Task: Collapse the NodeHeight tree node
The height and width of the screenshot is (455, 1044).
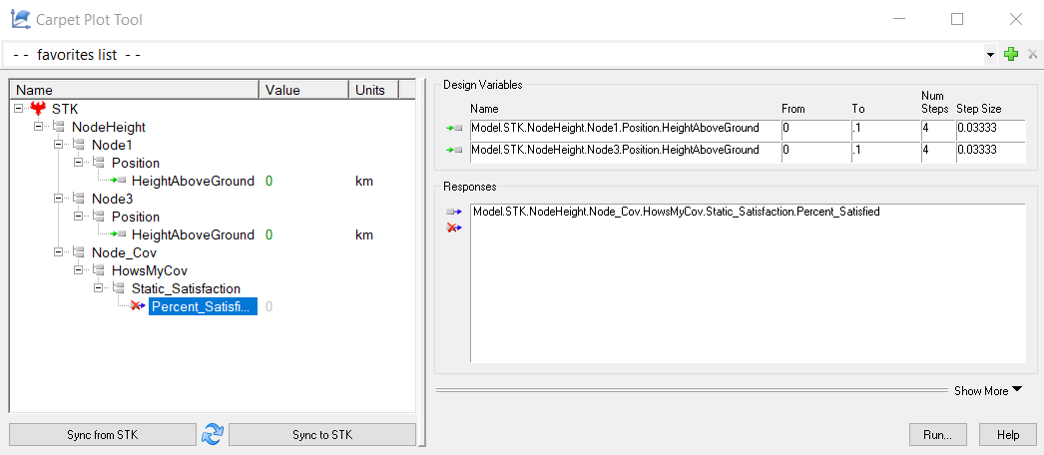Action: (x=39, y=127)
